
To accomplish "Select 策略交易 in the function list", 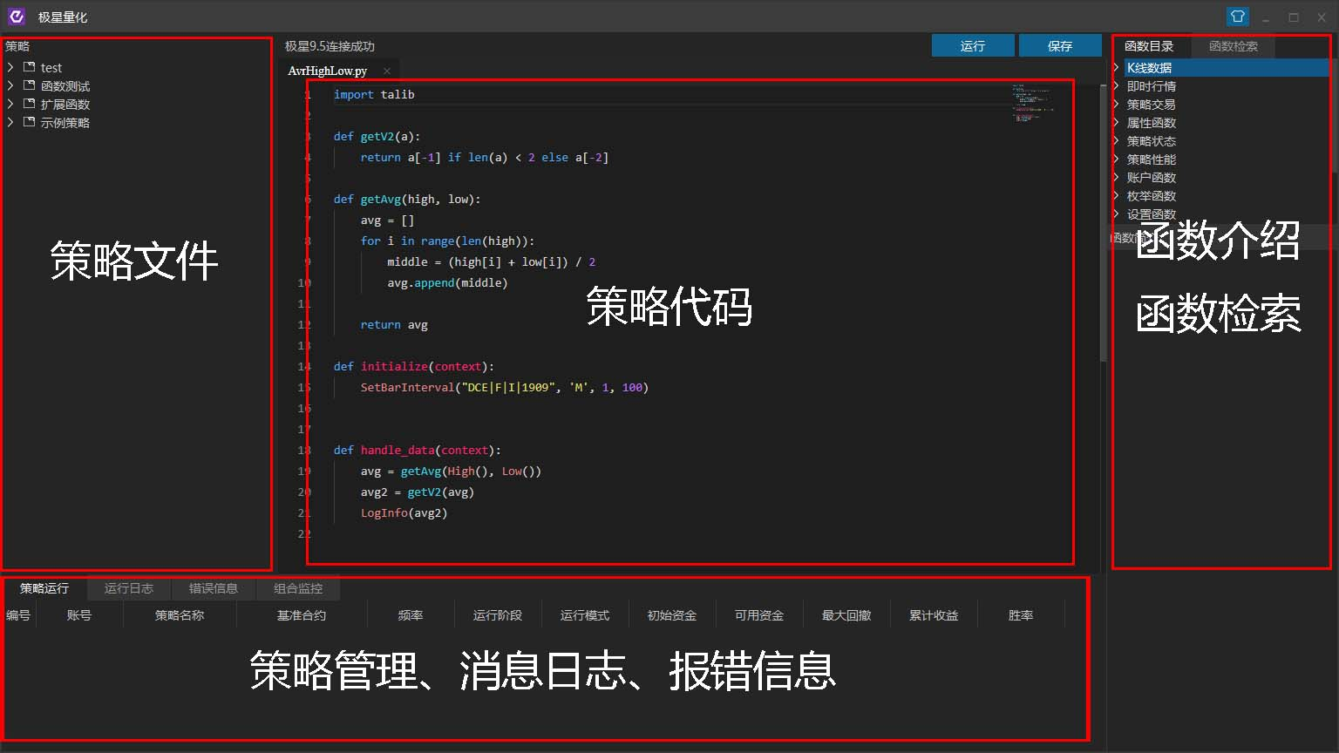I will click(x=1152, y=104).
